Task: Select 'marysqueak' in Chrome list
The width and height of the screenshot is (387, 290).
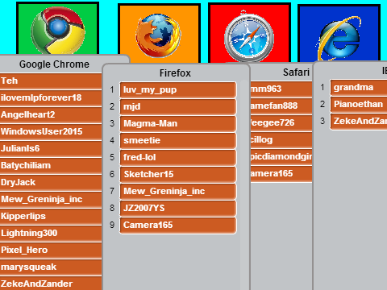Action: 51,267
